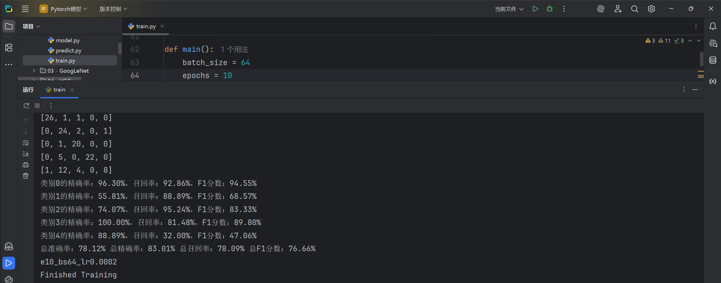Open the Structure tool window

tap(9, 48)
